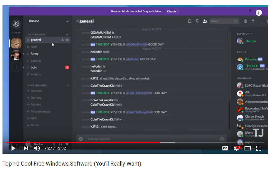
Task: Toggle notification bell for channel
Action: click(x=189, y=21)
